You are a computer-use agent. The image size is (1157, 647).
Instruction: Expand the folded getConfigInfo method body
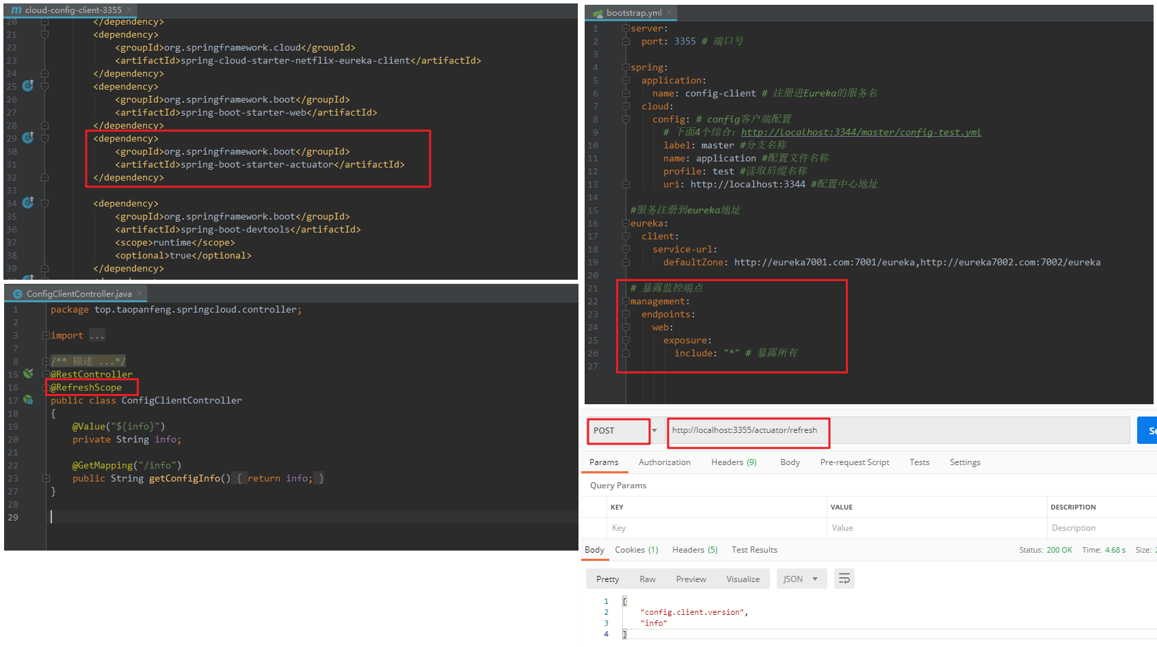(x=45, y=478)
